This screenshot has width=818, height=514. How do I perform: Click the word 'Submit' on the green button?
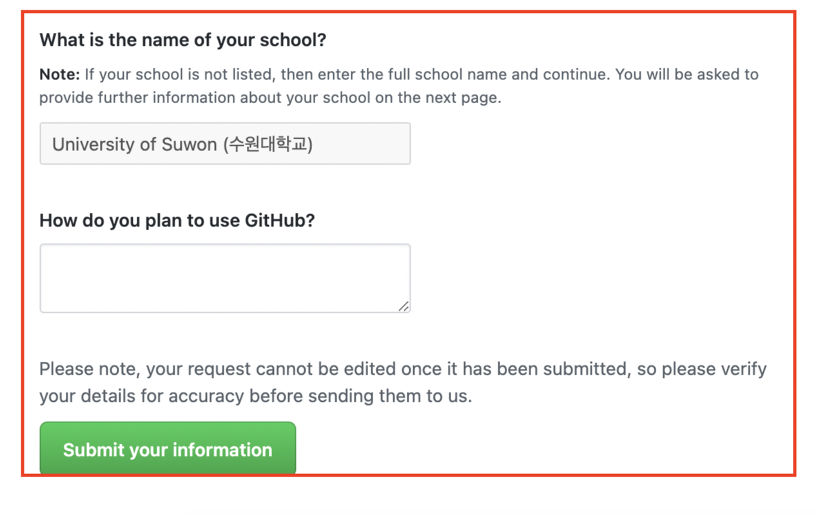pos(93,450)
